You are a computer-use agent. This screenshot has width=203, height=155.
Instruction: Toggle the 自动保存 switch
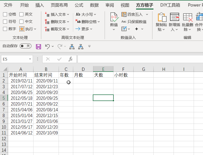(25, 46)
